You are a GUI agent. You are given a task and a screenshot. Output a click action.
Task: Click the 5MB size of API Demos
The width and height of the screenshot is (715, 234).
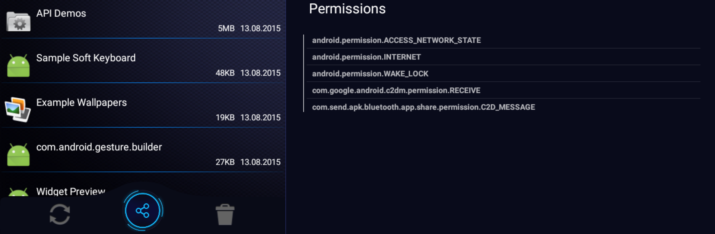(x=226, y=28)
